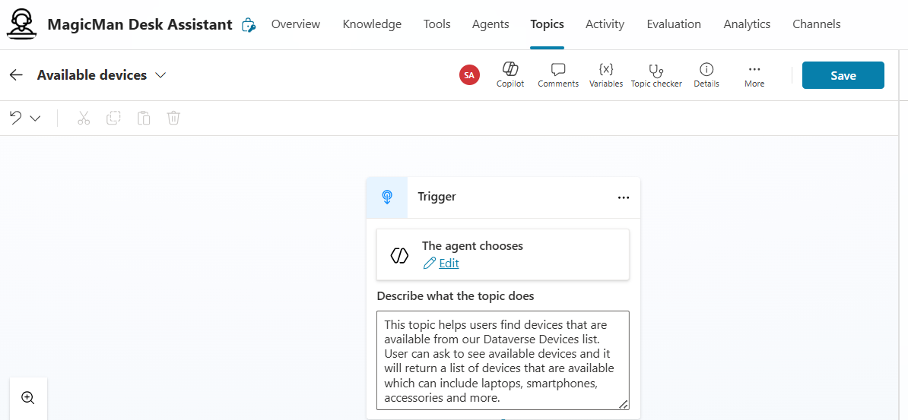Click the Cut scissors icon
Viewport: 908px width, 420px height.
pyautogui.click(x=84, y=118)
